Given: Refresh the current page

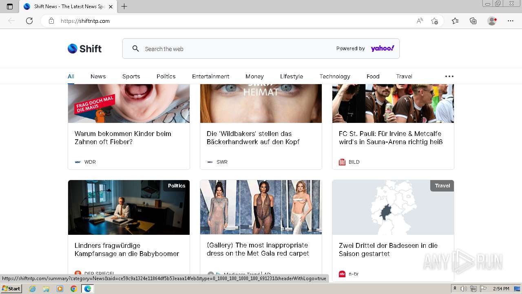Looking at the screenshot, I should click(x=29, y=21).
